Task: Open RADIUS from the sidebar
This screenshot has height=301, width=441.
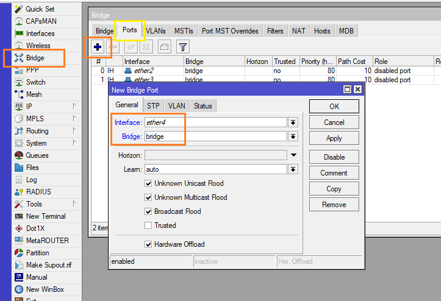Action: coord(38,192)
